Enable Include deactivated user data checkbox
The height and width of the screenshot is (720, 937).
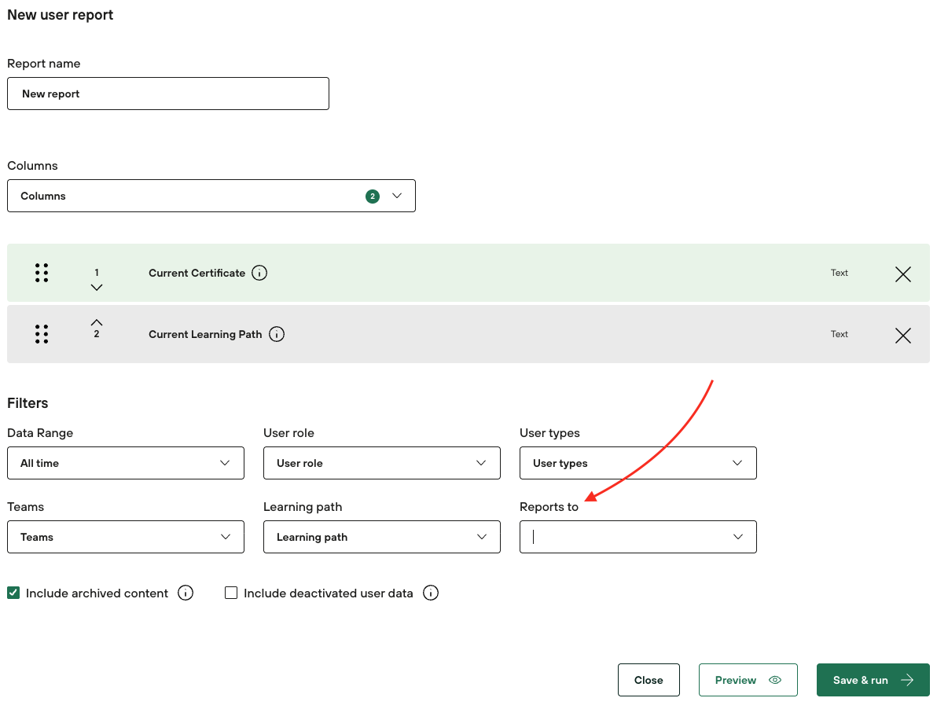coord(231,593)
